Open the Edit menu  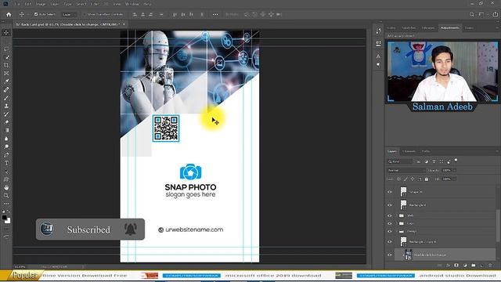coord(28,4)
